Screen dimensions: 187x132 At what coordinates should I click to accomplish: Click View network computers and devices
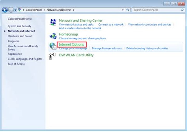(150, 24)
